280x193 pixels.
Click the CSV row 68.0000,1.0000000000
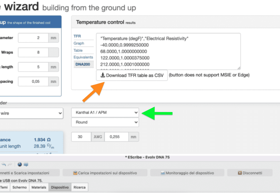(x=124, y=52)
